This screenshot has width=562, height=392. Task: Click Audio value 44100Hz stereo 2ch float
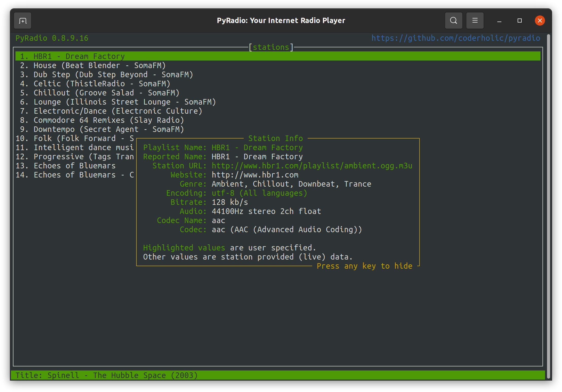[x=266, y=211]
